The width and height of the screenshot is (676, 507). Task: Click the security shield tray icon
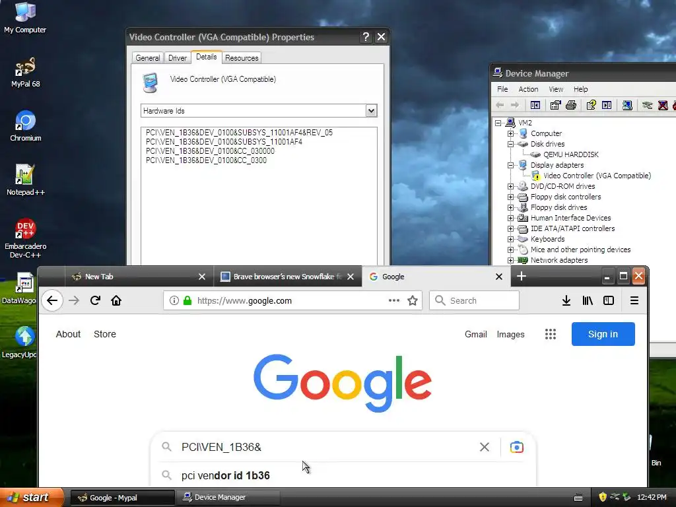[x=603, y=497]
